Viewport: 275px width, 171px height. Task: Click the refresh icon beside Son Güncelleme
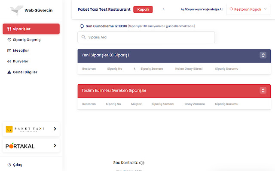tap(82, 26)
